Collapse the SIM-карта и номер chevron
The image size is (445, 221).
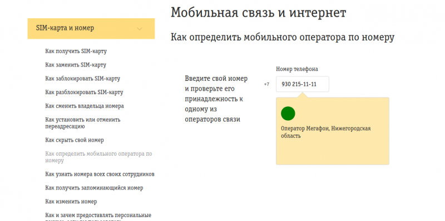coord(140,29)
